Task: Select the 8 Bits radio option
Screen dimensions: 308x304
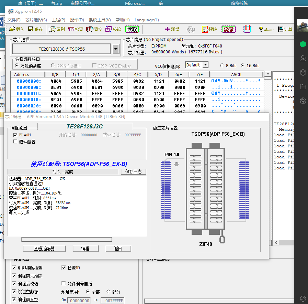Action: click(222, 65)
